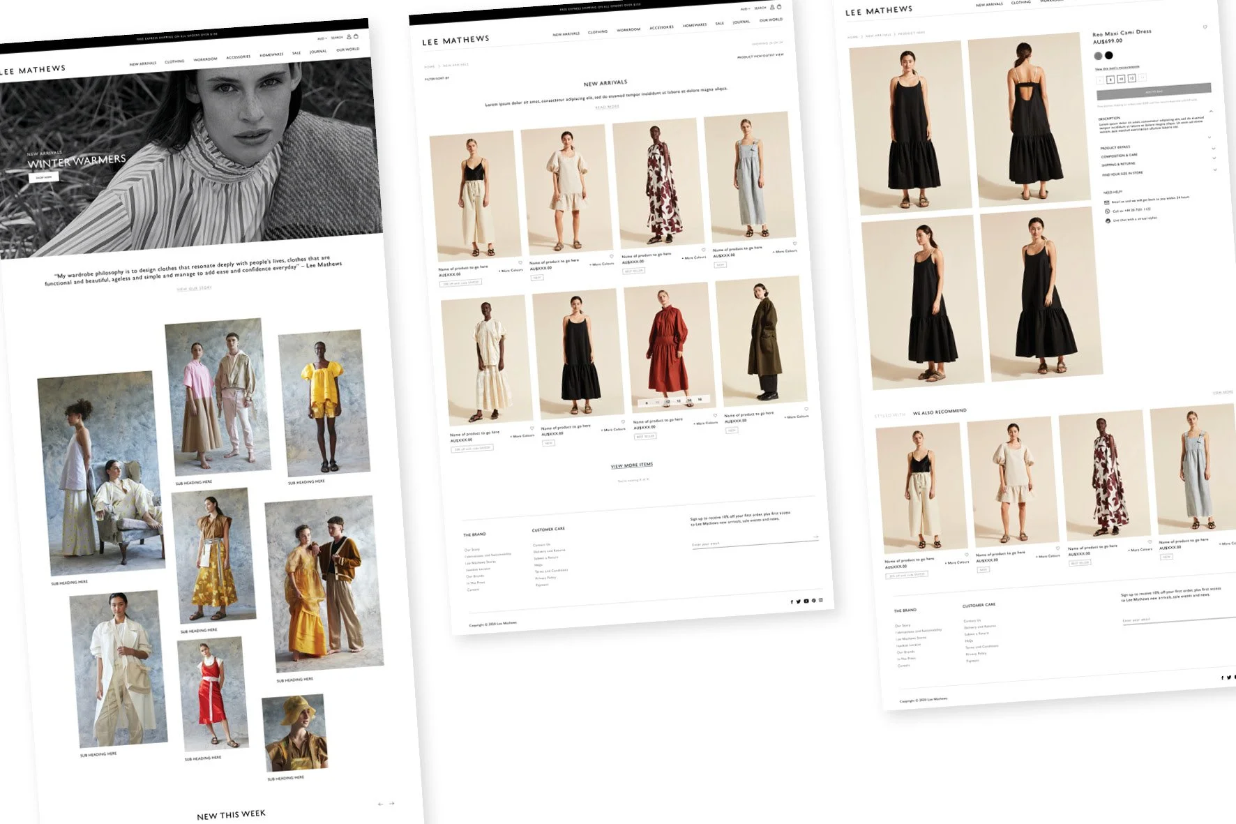Open shopping bag icon on homepage mockup
1236x824 pixels.
click(x=356, y=36)
